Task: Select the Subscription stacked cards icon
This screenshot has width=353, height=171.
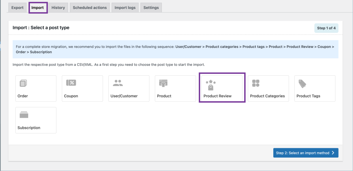Action: point(24,115)
